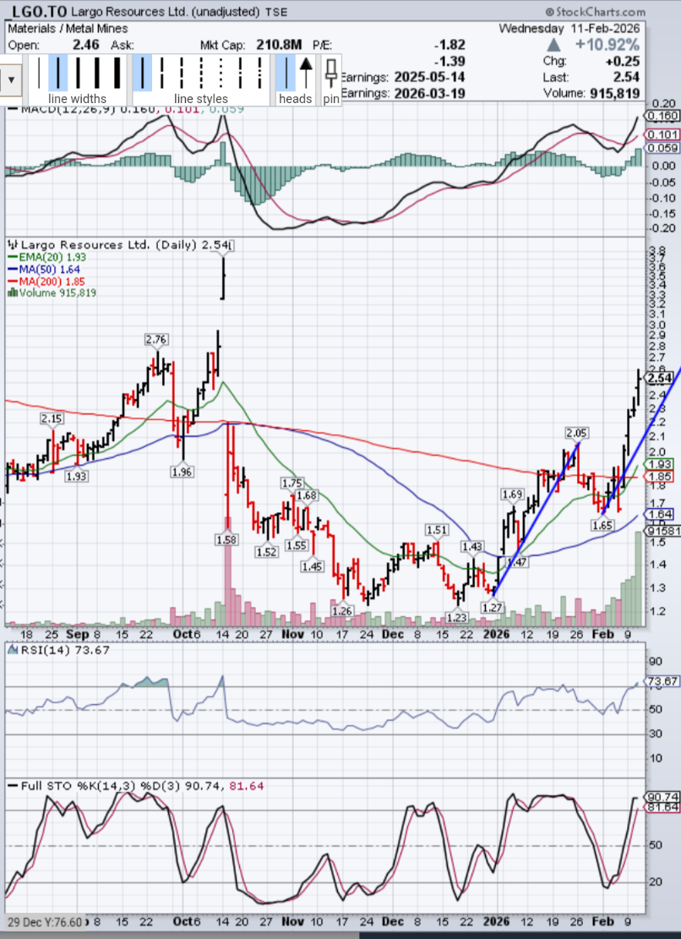Click the MA(50) 1.64 legend entry
Viewport: 681px width, 939px height.
pos(44,270)
